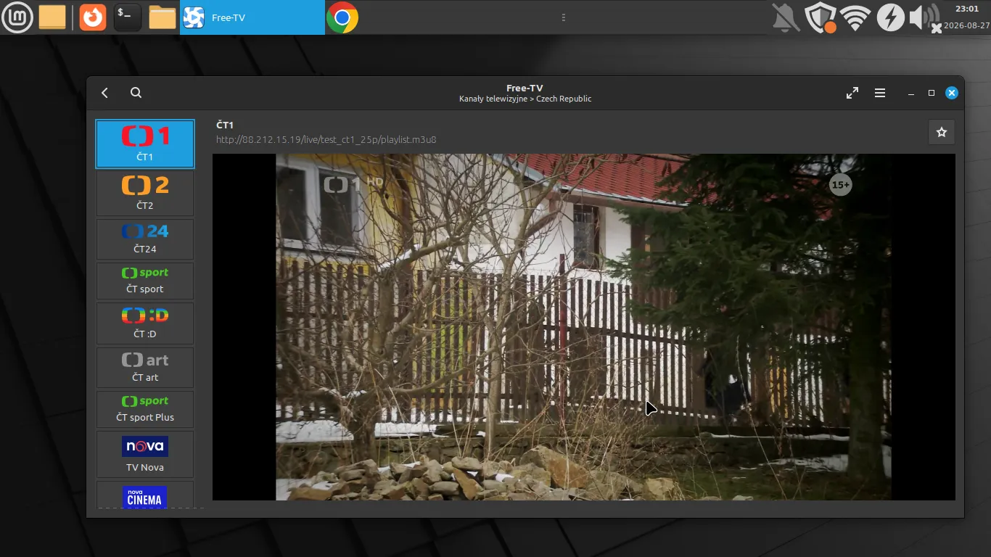This screenshot has height=557, width=991.
Task: Switch to the ČT2 channel
Action: 145,194
